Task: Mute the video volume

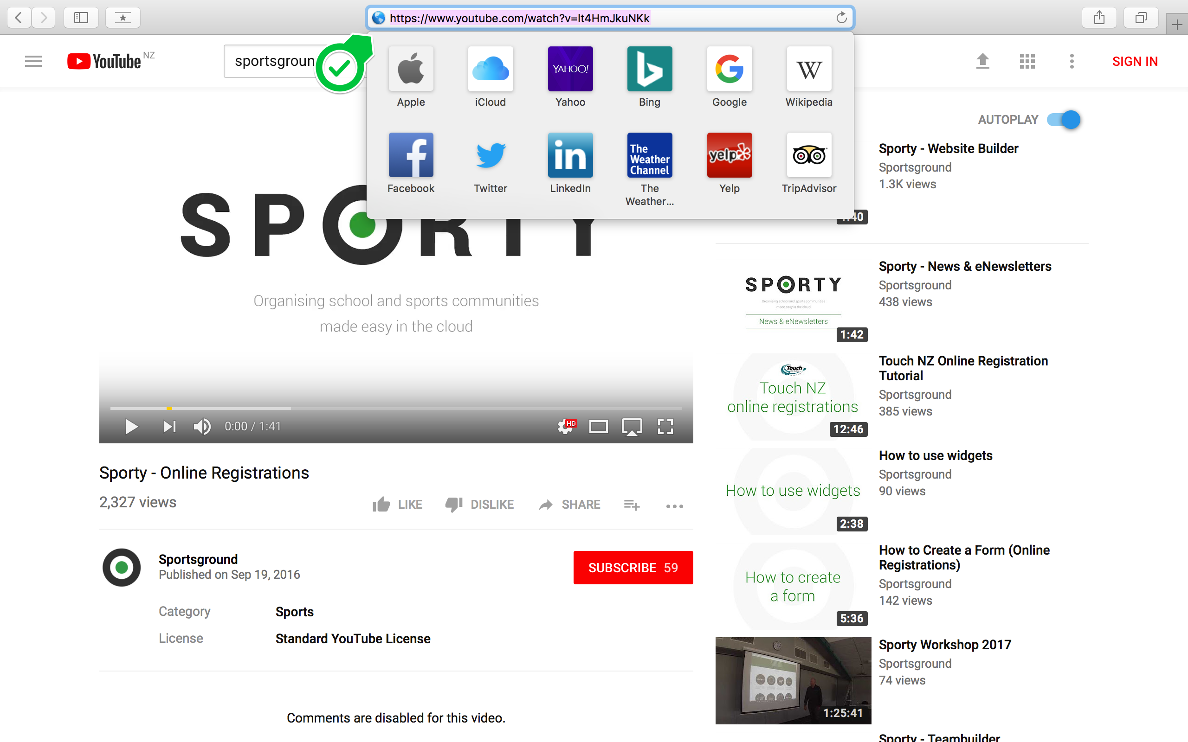Action: [x=202, y=427]
